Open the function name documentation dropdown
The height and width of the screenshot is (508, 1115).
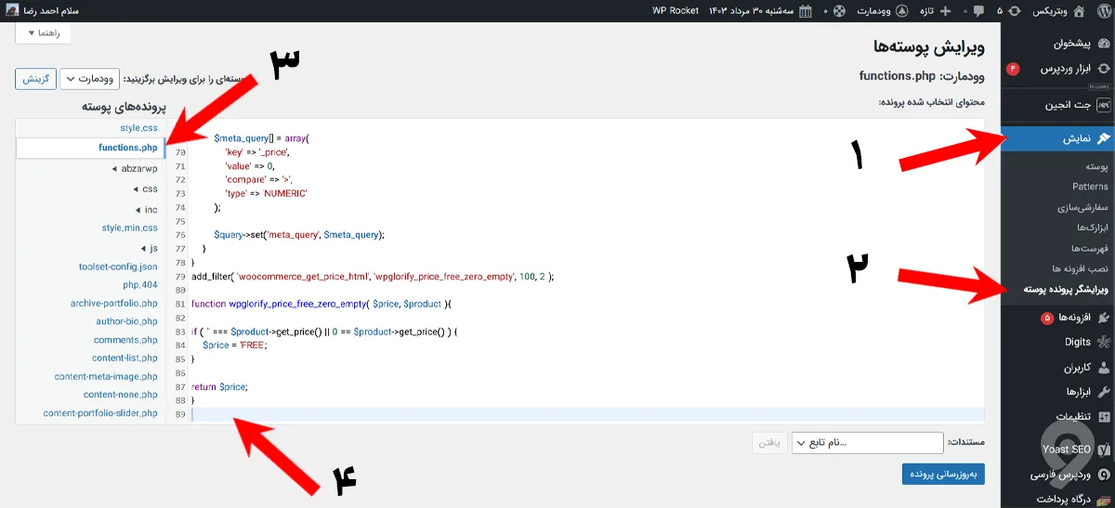pyautogui.click(x=867, y=443)
